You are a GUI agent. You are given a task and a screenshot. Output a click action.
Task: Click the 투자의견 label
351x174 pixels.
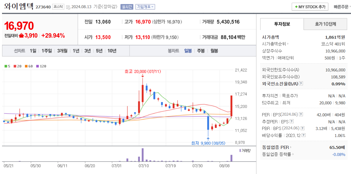[270, 96]
